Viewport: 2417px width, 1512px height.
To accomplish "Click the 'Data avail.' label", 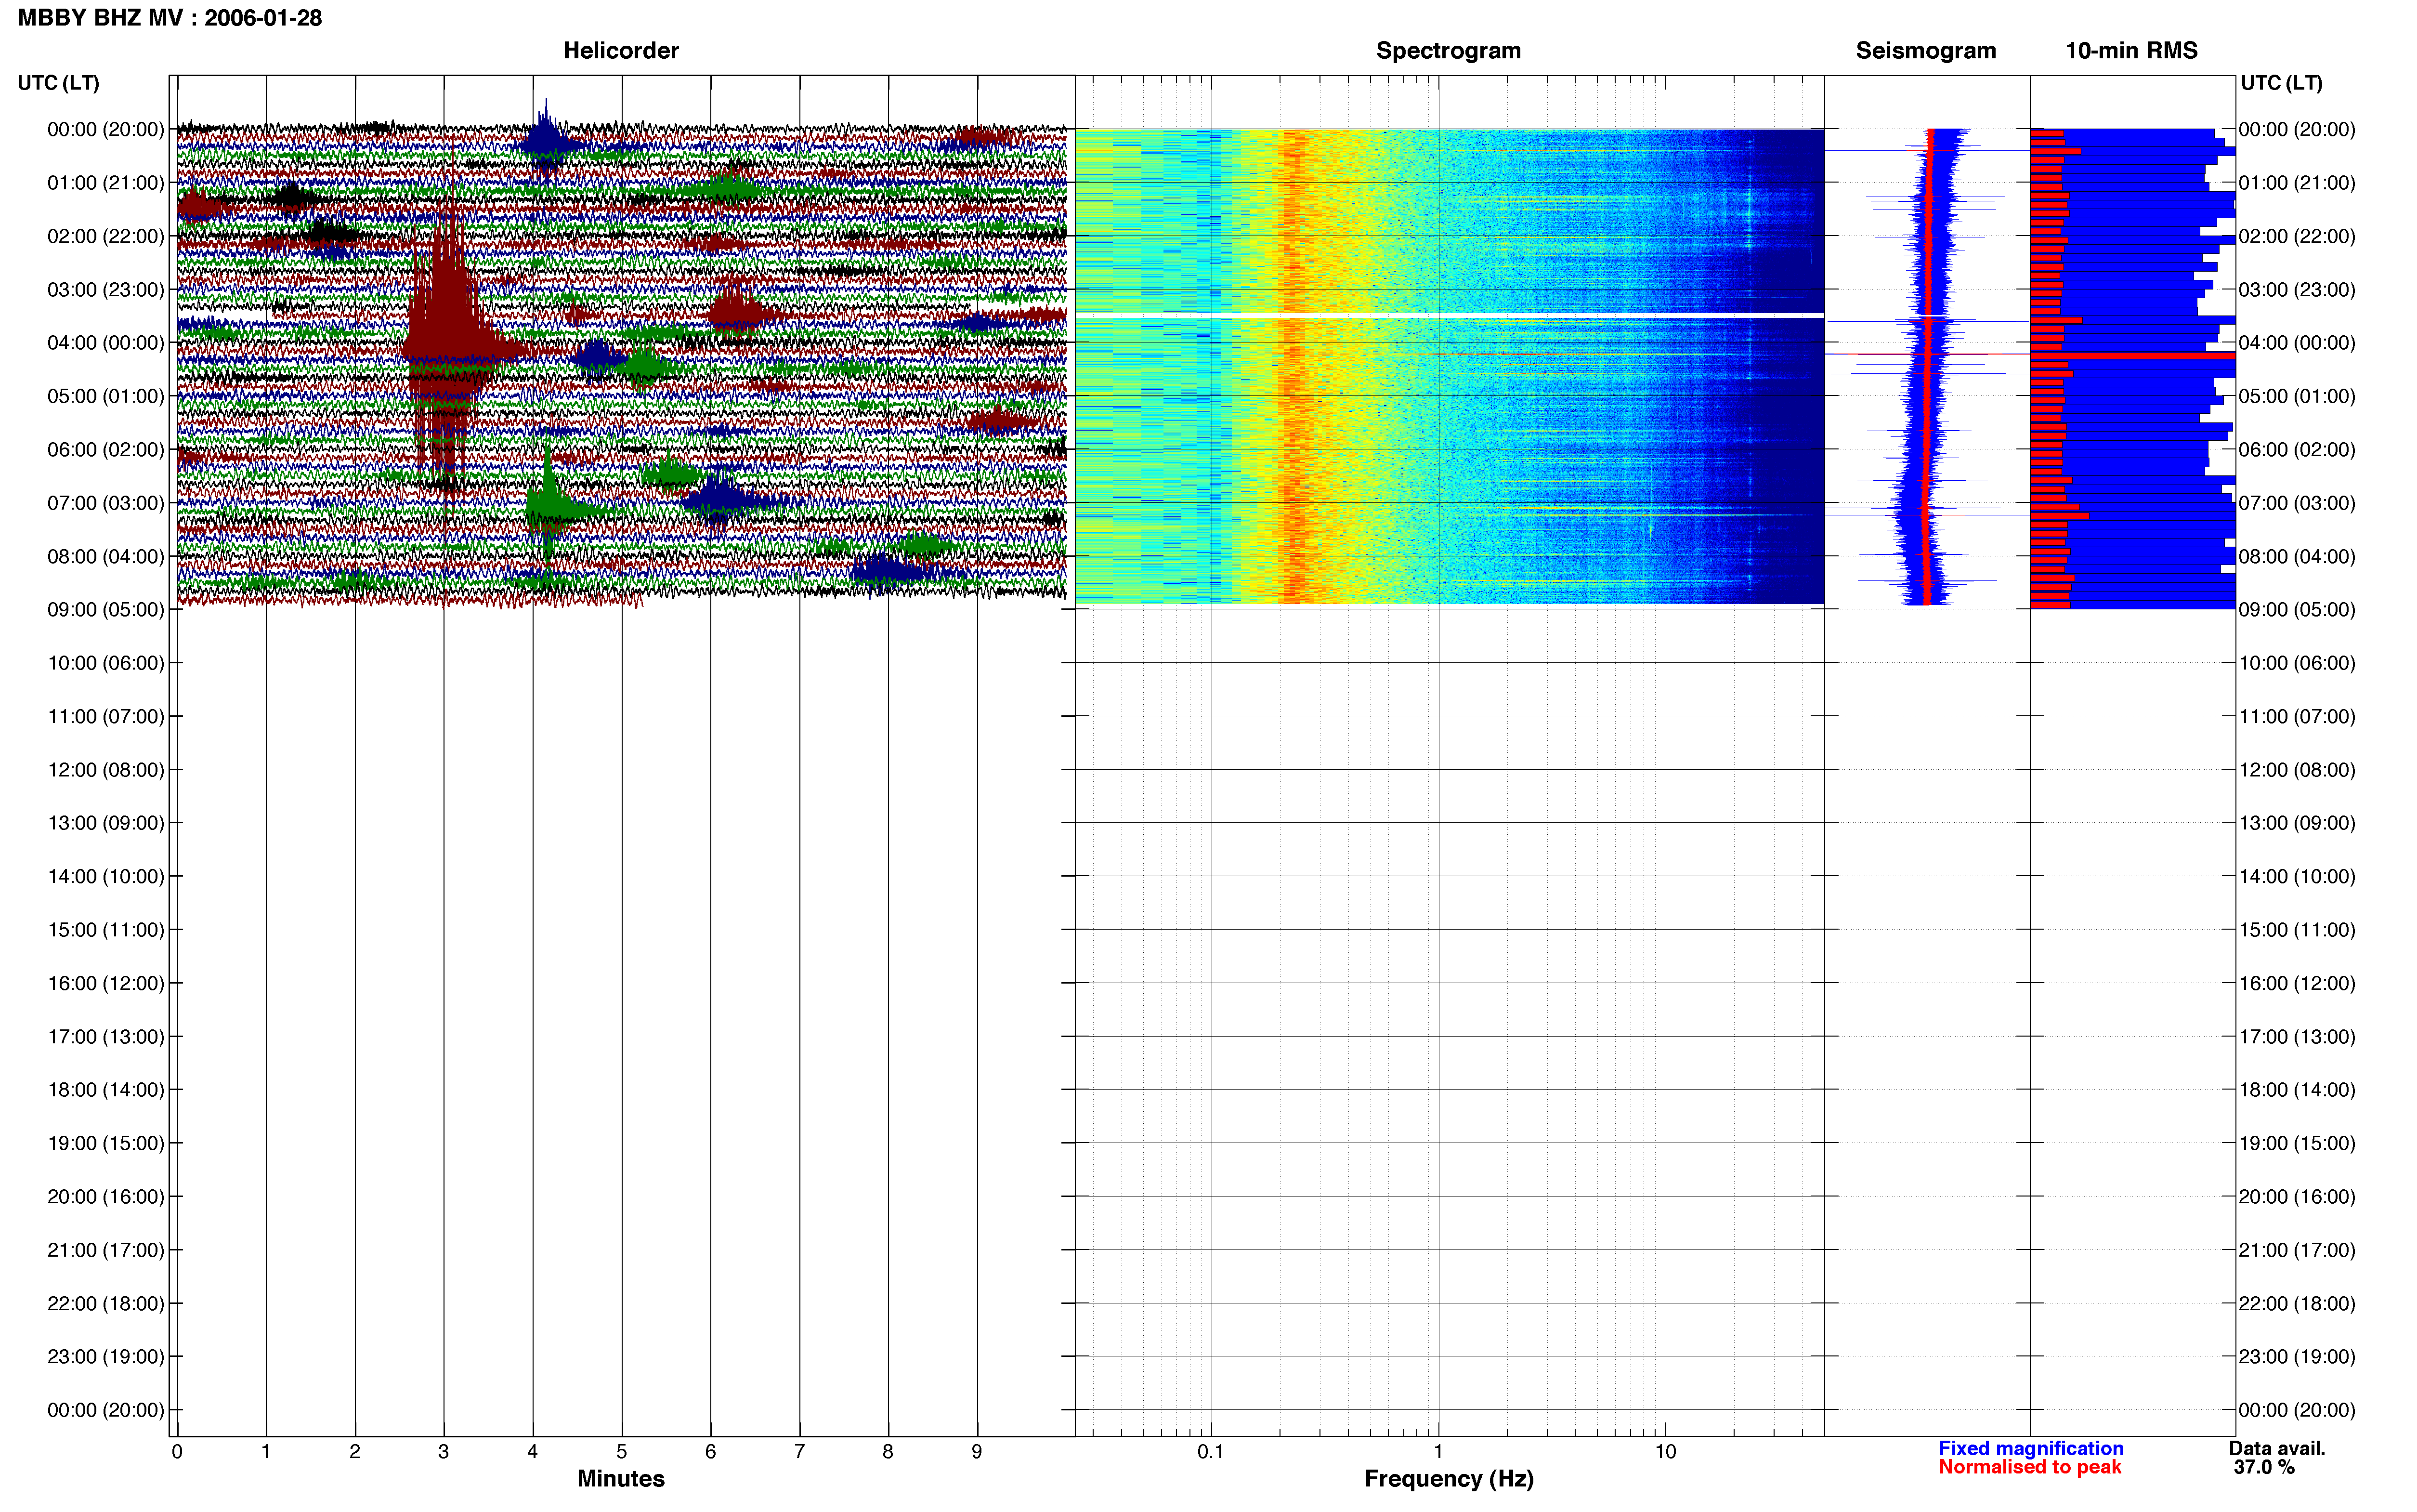I will click(2277, 1448).
